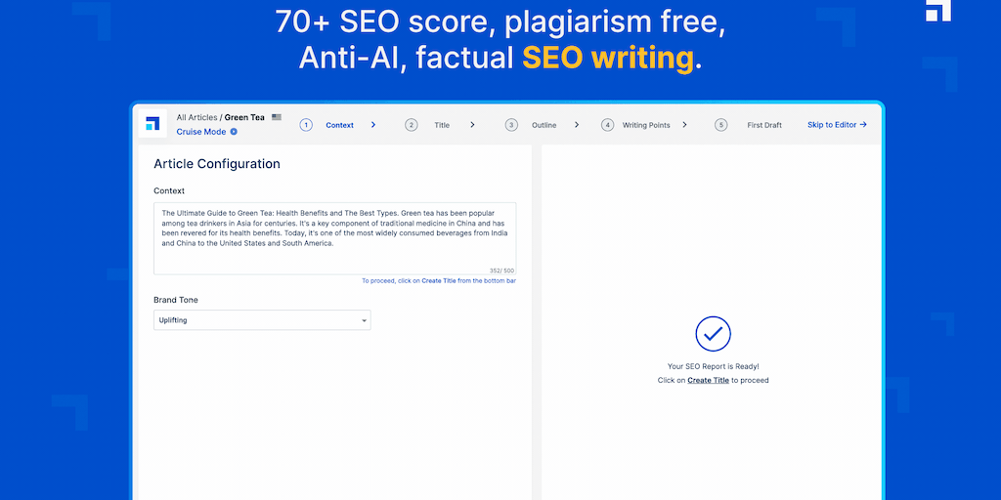Click the step 5 circle icon
The height and width of the screenshot is (500, 1001).
click(x=721, y=125)
